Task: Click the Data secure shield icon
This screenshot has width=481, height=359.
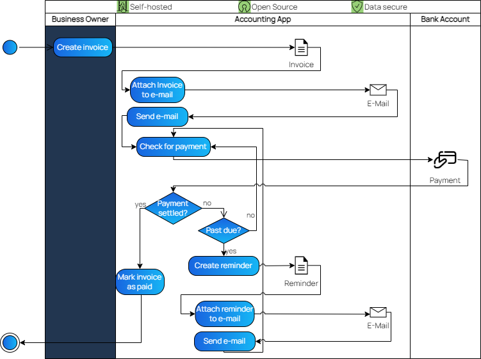Action: click(357, 6)
